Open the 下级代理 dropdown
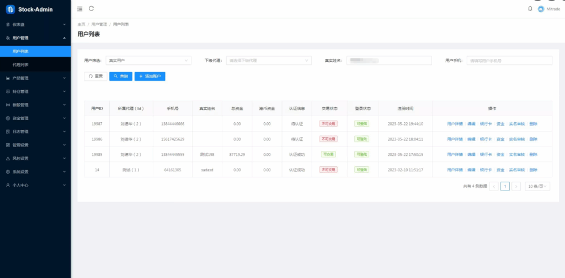The height and width of the screenshot is (278, 565). 269,61
